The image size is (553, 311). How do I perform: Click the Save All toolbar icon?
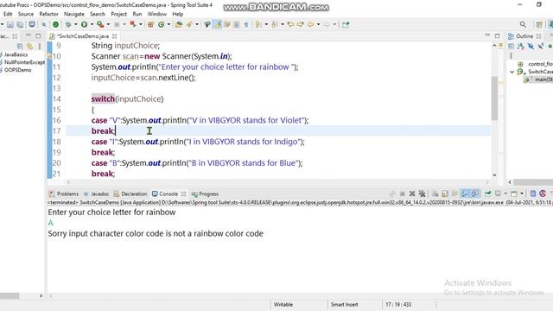pos(20,24)
